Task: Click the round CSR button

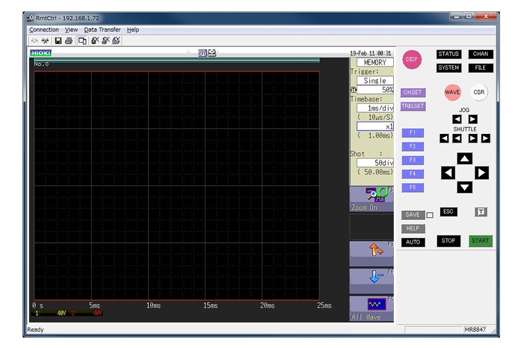Action: (479, 93)
